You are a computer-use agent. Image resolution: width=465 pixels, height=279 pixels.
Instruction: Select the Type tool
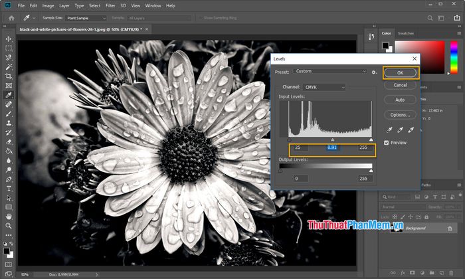pos(9,189)
